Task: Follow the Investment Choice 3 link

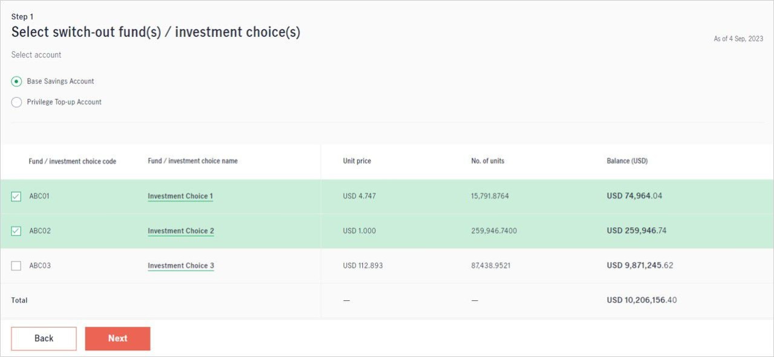Action: (181, 266)
